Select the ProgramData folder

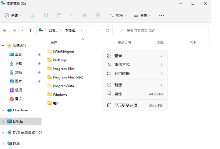63,86
